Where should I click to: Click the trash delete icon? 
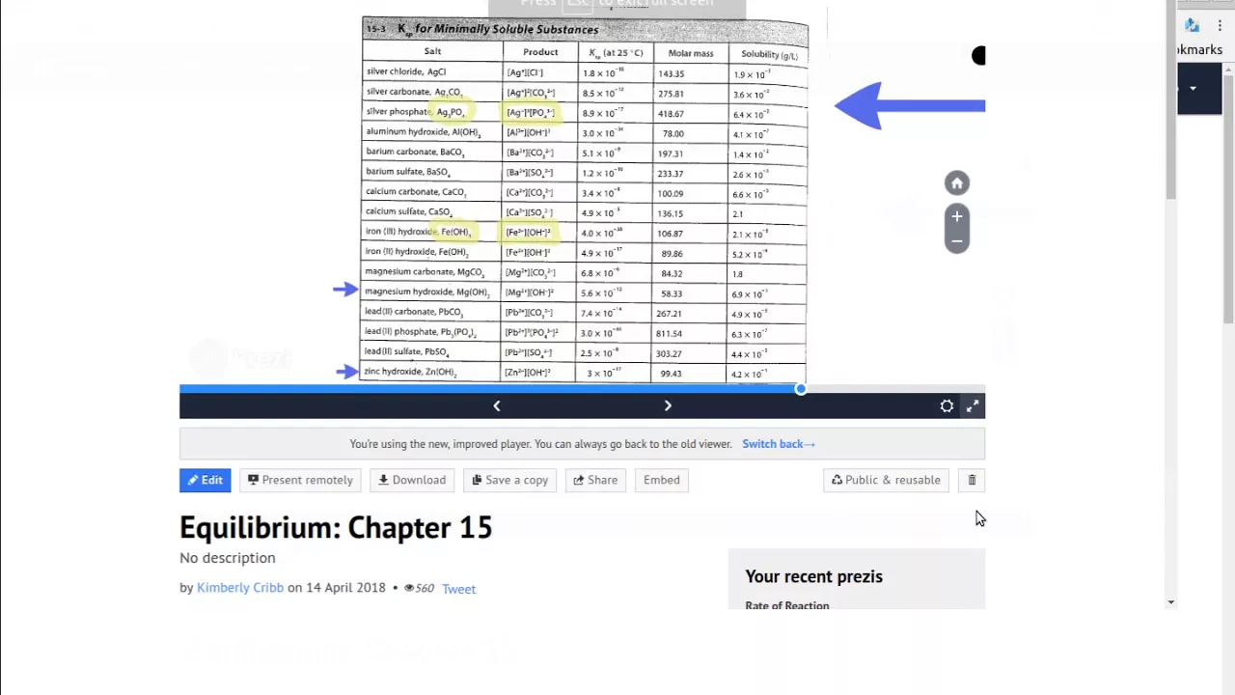972,480
